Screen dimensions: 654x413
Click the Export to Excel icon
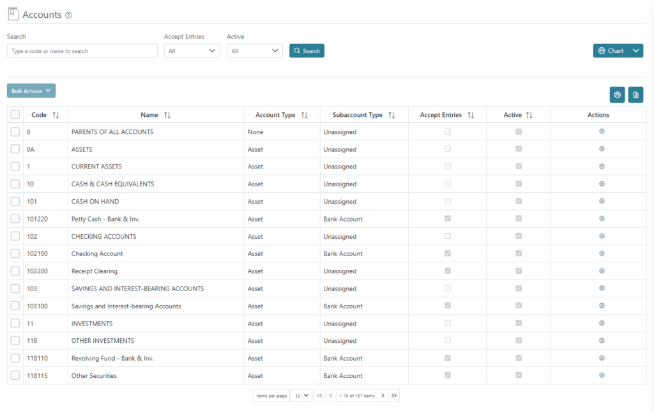click(x=635, y=94)
